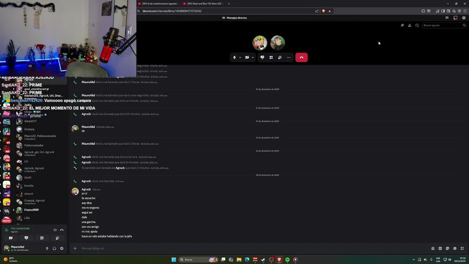Toggle browser sidebar panel
469x264 pixels.
(443, 11)
